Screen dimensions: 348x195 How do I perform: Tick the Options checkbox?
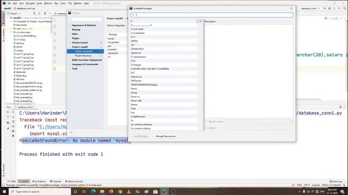click(x=207, y=128)
